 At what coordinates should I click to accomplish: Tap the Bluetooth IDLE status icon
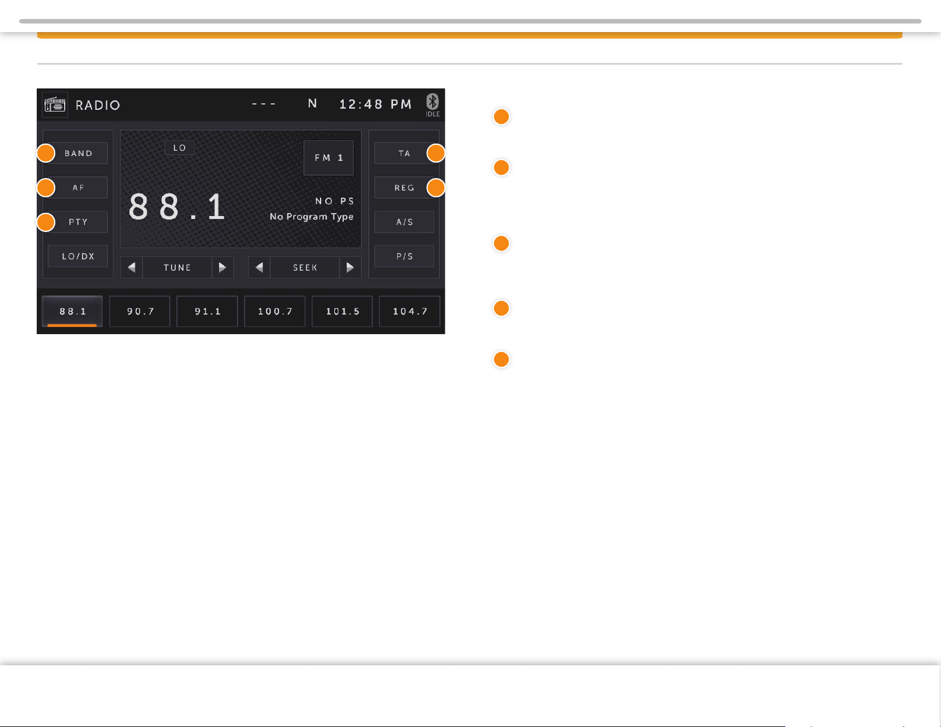pyautogui.click(x=433, y=105)
